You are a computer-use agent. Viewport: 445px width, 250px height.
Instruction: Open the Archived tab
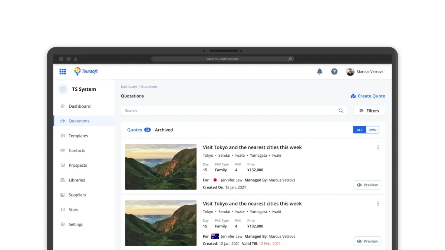[x=164, y=130]
